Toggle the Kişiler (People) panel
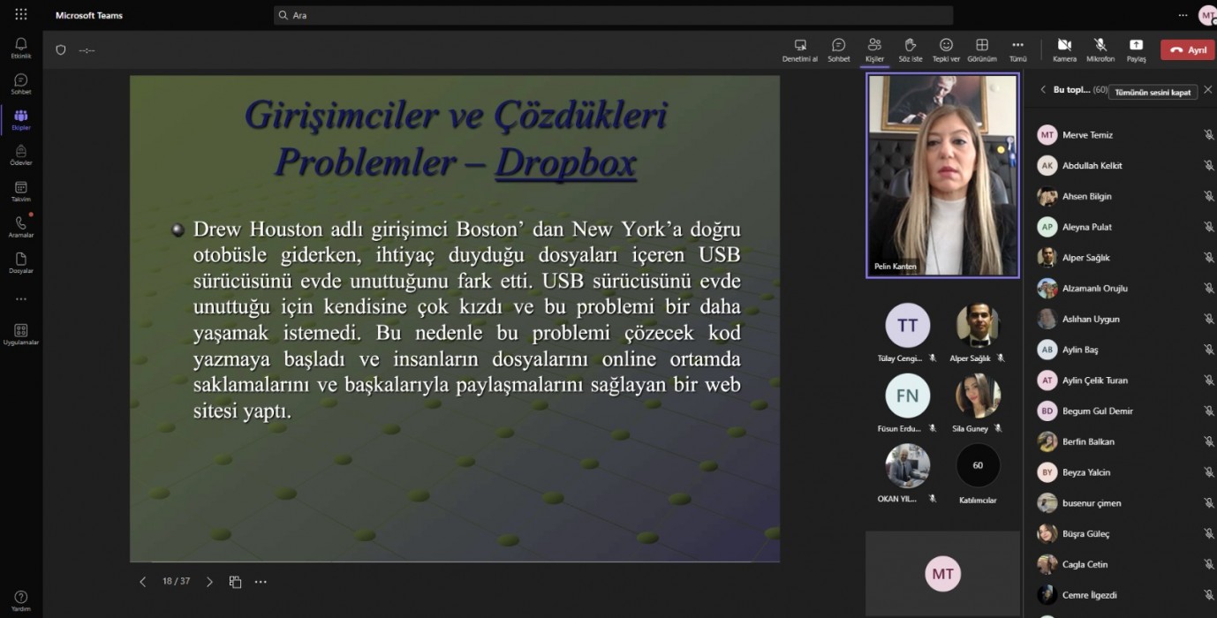1217x618 pixels. pos(874,50)
